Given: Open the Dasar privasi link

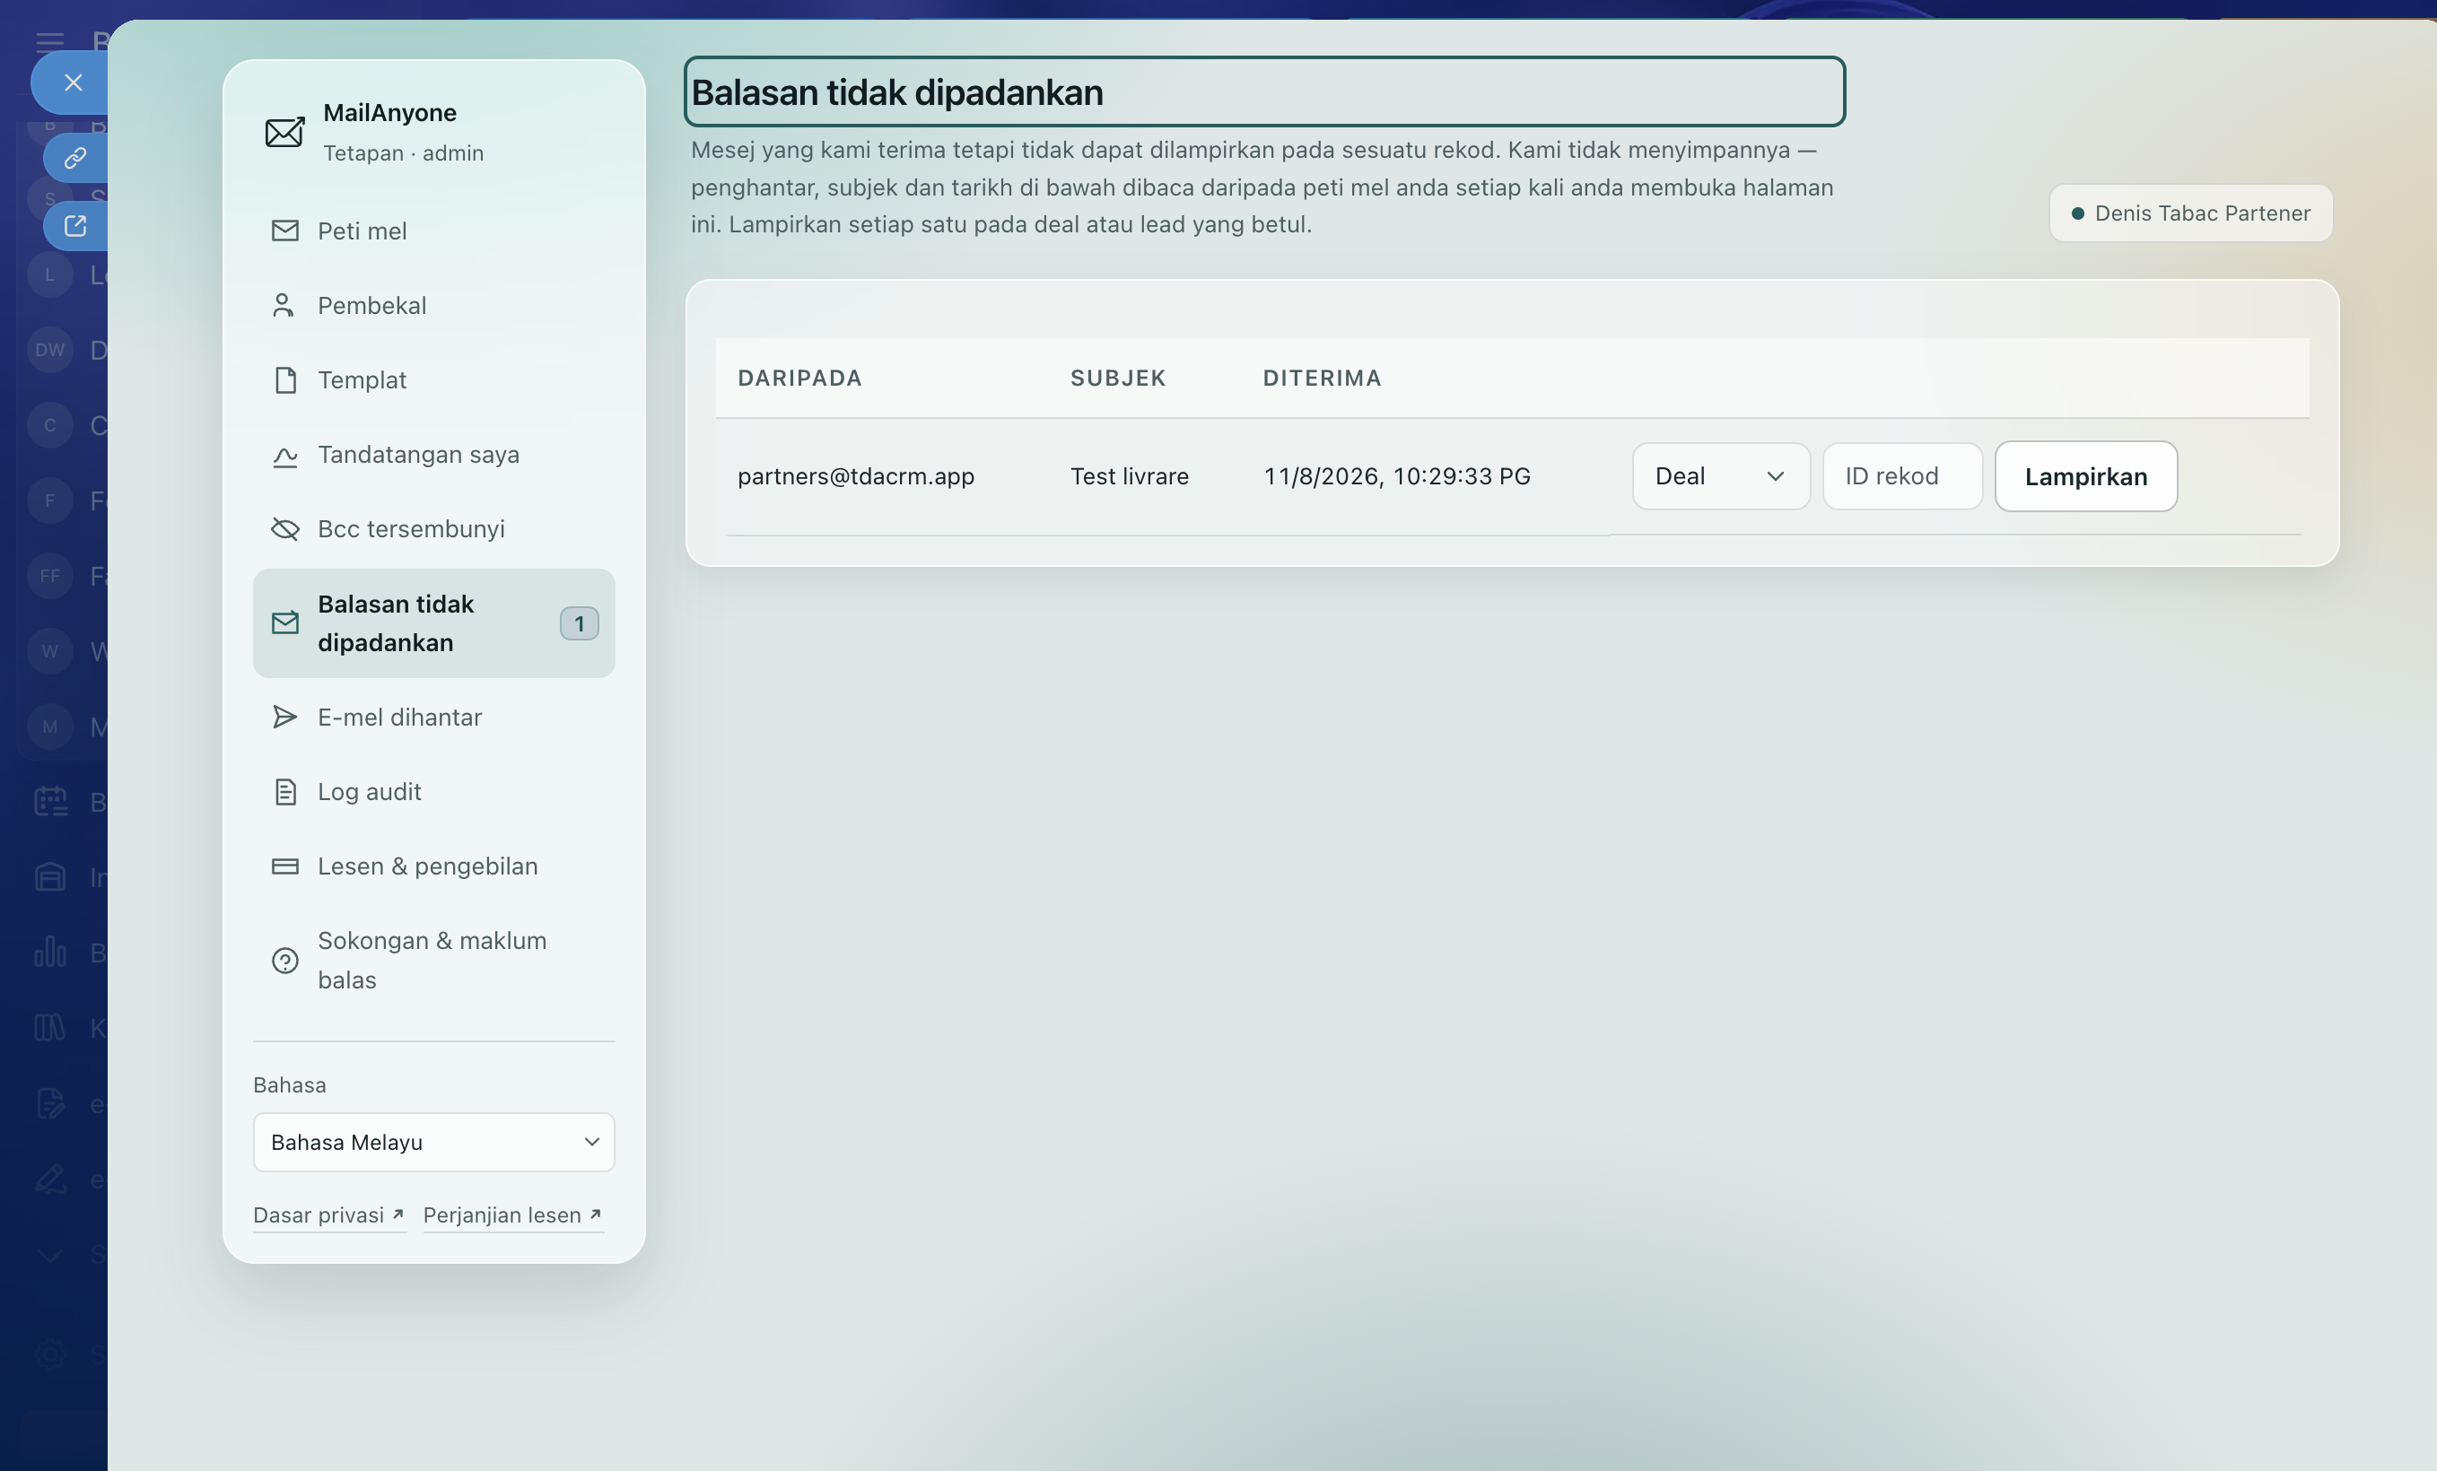Looking at the screenshot, I should (x=328, y=1215).
